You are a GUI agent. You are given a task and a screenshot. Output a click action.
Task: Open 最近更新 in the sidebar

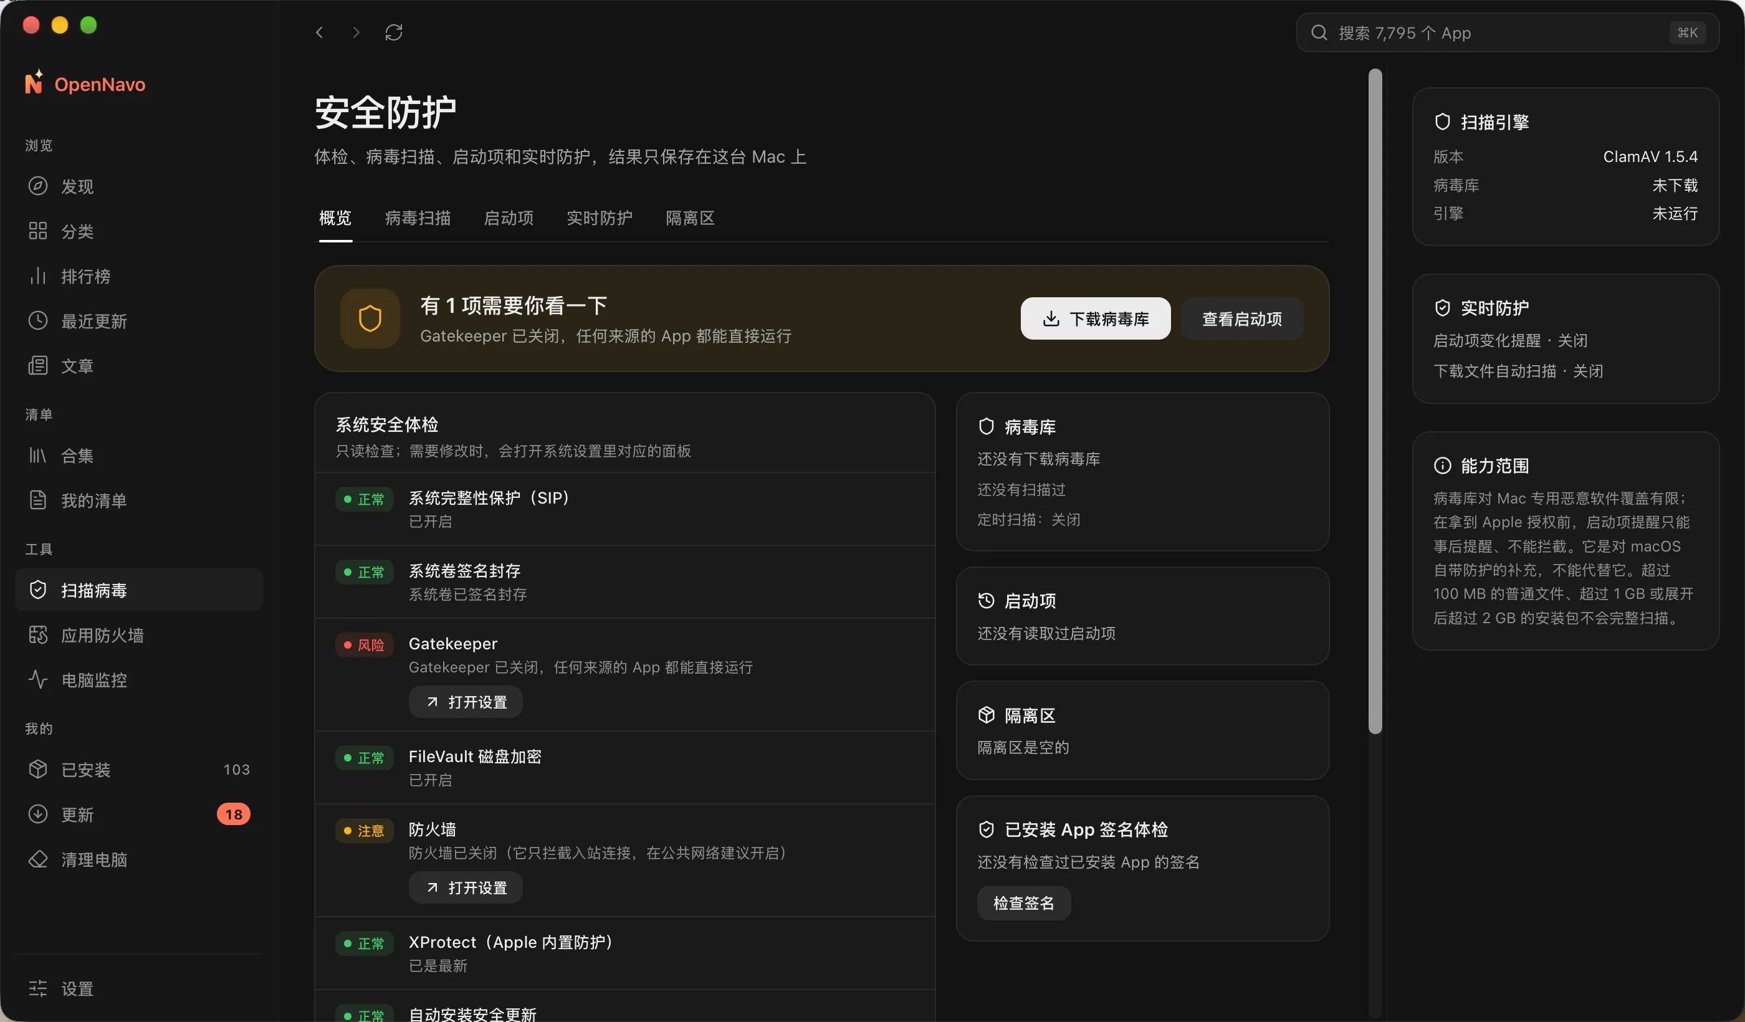(138, 322)
